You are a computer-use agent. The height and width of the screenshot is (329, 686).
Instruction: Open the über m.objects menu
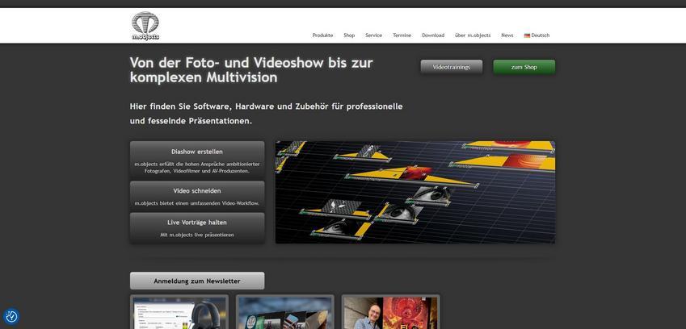tap(473, 35)
